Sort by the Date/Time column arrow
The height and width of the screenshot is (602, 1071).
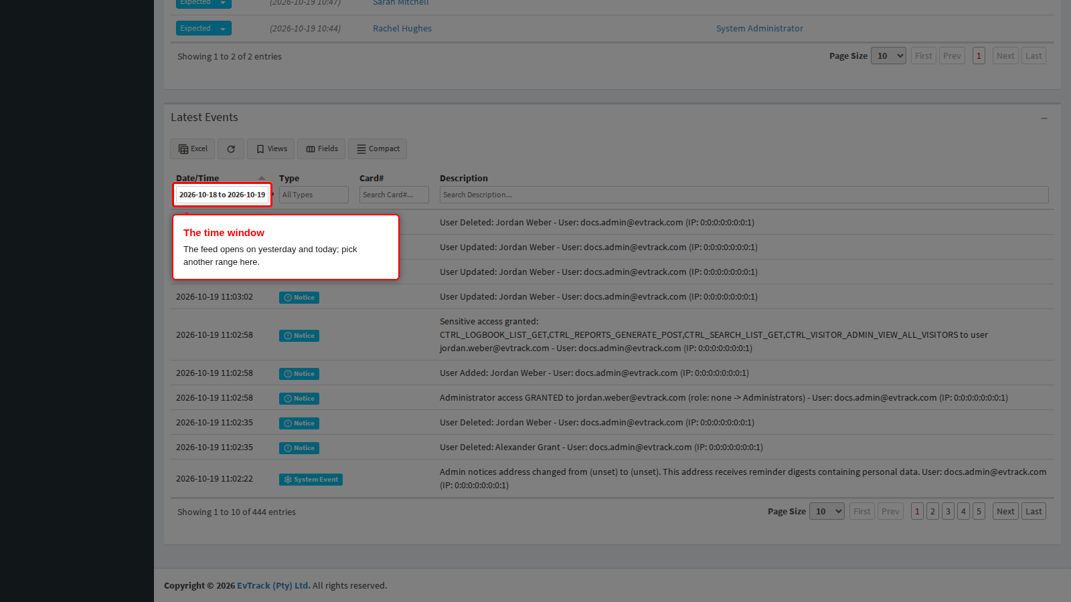click(x=262, y=178)
